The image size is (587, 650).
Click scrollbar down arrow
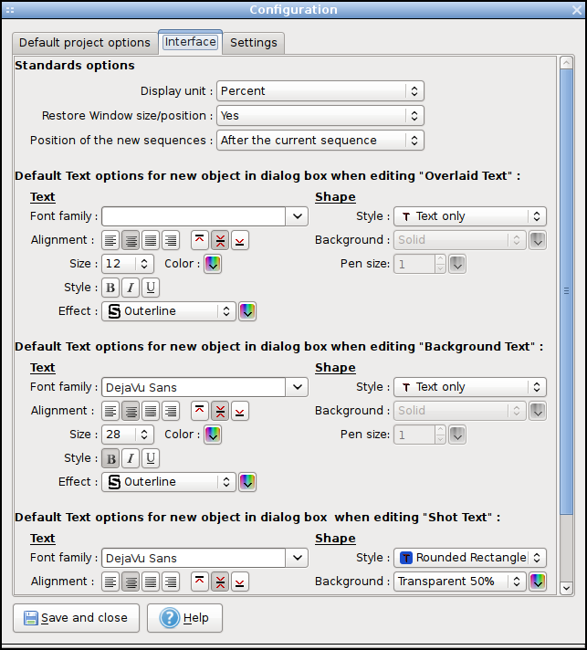point(566,588)
